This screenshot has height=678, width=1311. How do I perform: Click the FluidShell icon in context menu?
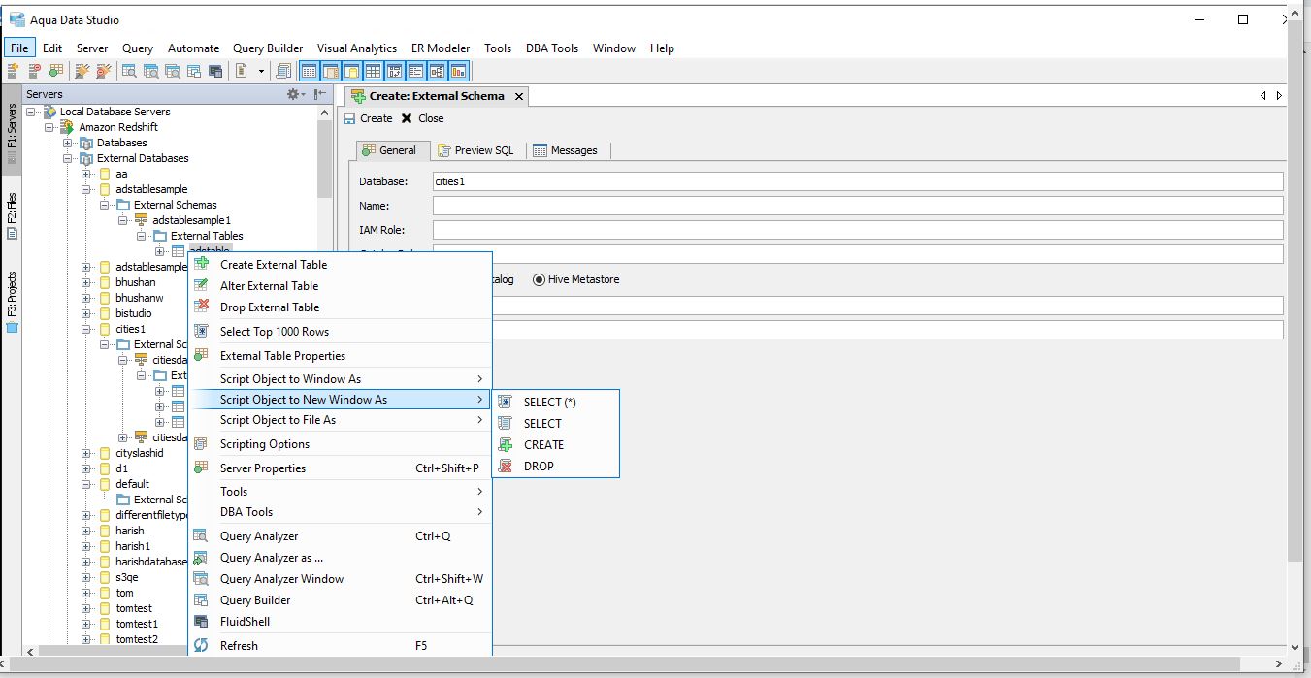pos(201,621)
